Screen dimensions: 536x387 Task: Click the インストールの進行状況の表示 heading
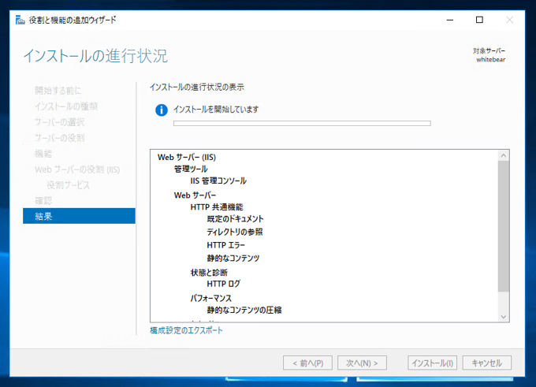[197, 87]
